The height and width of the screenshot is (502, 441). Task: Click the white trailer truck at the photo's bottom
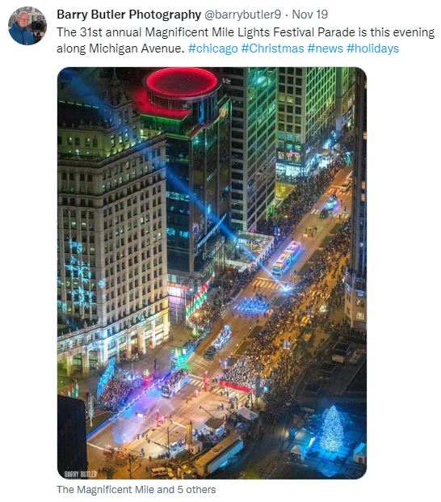click(x=219, y=454)
